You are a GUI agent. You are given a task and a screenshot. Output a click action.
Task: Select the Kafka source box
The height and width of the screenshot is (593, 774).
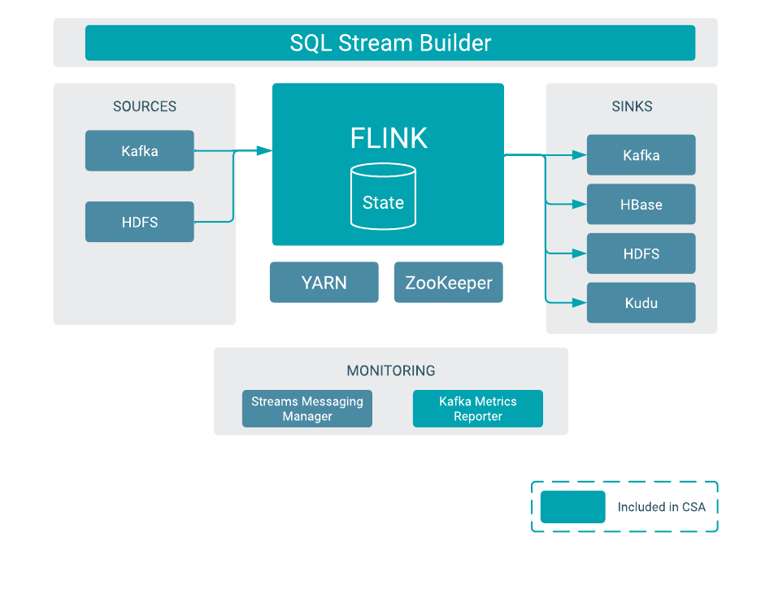140,151
